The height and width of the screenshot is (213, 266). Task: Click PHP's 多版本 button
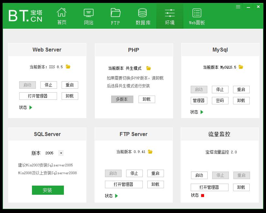coord(122,99)
